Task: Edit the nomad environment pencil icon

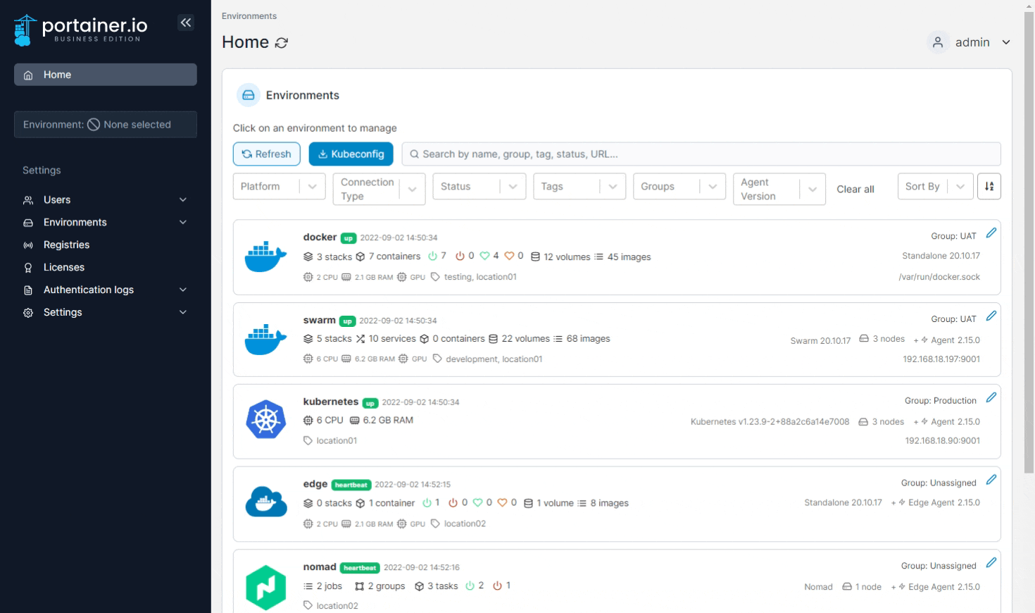Action: [991, 563]
